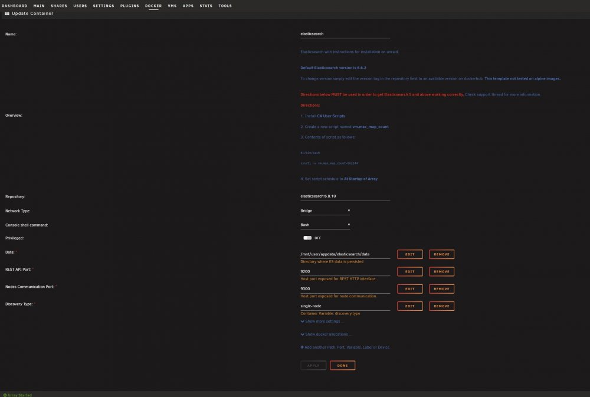Open the Network Type dropdown
Viewport: 590px width, 397px height.
[325, 211]
